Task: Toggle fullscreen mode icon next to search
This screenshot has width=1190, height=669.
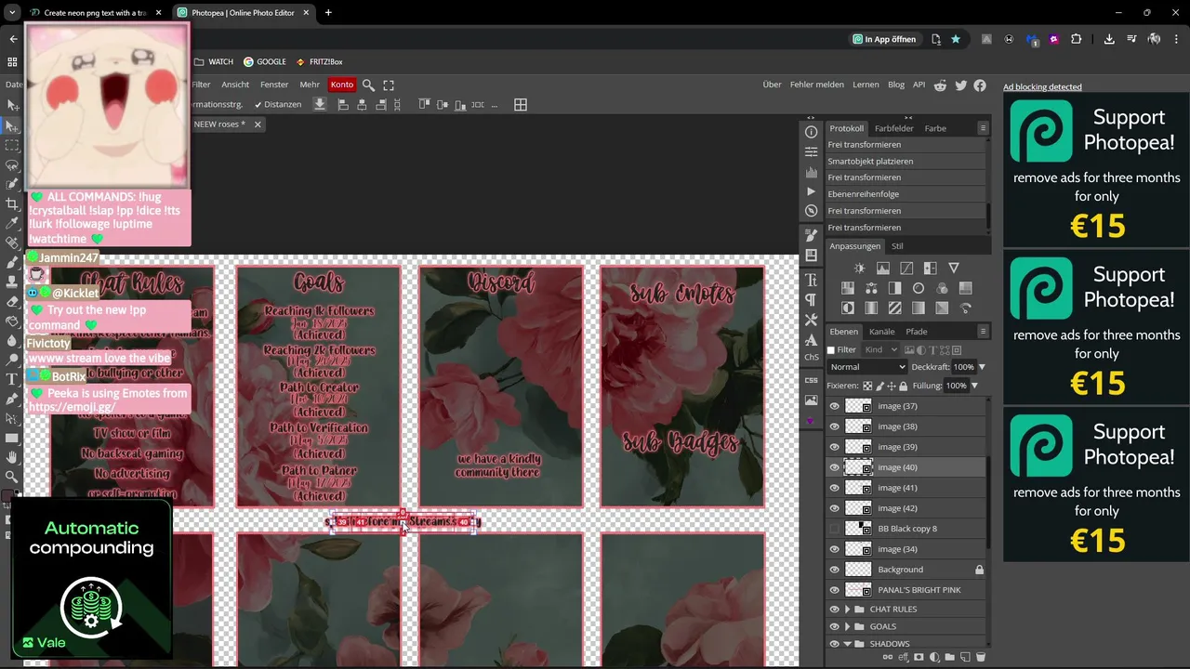Action: (x=389, y=85)
